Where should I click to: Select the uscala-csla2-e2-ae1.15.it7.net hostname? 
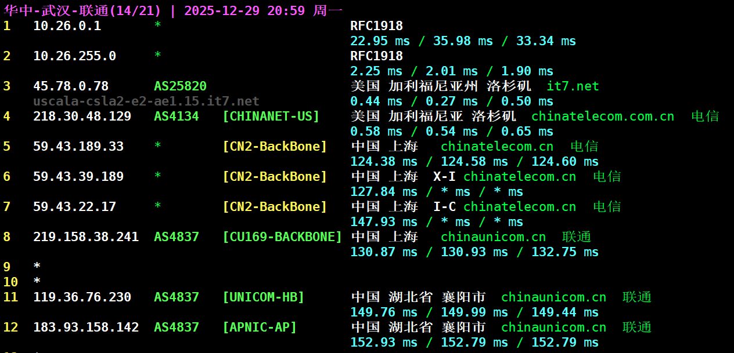pos(146,101)
